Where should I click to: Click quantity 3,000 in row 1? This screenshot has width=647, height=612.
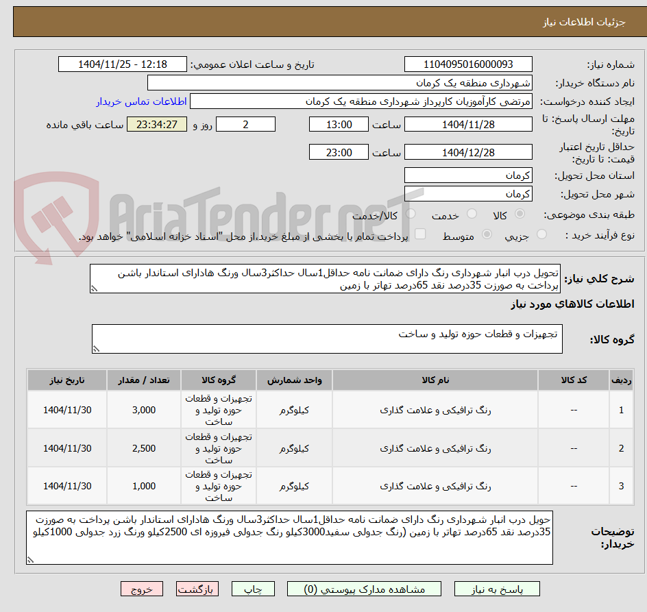pos(144,411)
